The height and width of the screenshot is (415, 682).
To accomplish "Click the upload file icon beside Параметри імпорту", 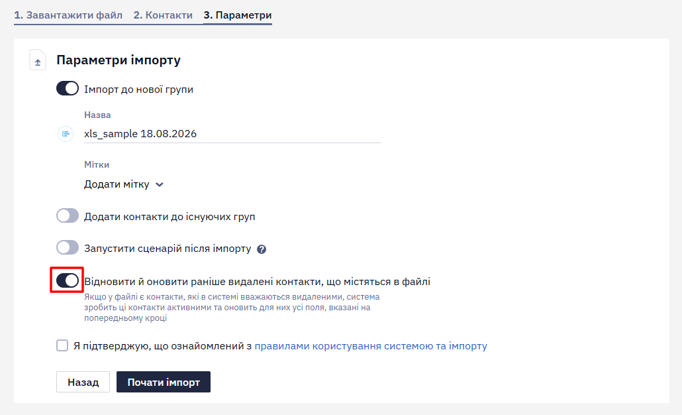I will coord(38,60).
